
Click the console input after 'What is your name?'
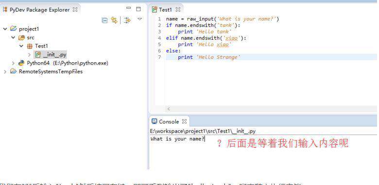[206, 139]
